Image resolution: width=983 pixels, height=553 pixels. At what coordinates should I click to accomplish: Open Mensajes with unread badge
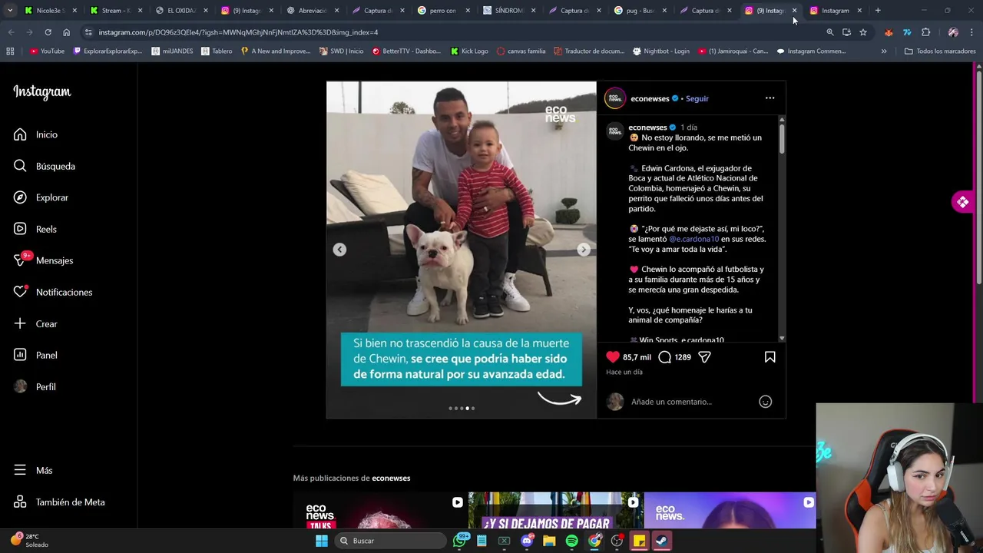click(x=43, y=260)
